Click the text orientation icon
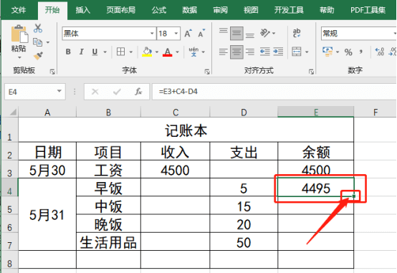Viewport: 397px width, 273px height. 265,33
